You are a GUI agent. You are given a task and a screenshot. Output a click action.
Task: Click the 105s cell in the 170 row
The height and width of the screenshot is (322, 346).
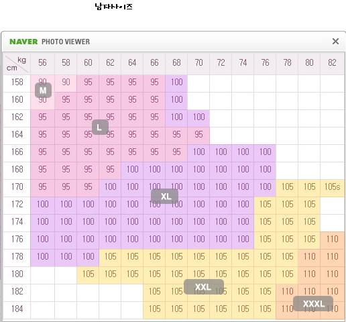point(332,186)
